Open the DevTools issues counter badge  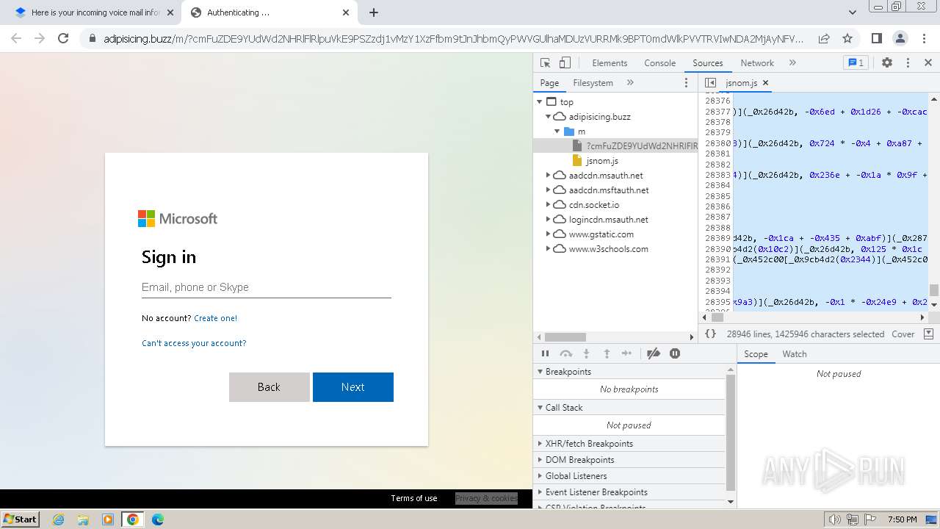[856, 63]
